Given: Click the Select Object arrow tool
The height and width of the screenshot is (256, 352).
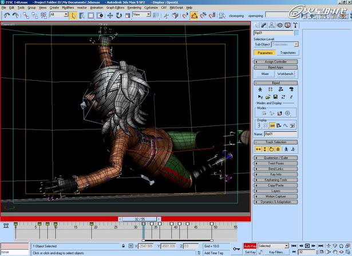Looking at the screenshot, I should (x=74, y=15).
